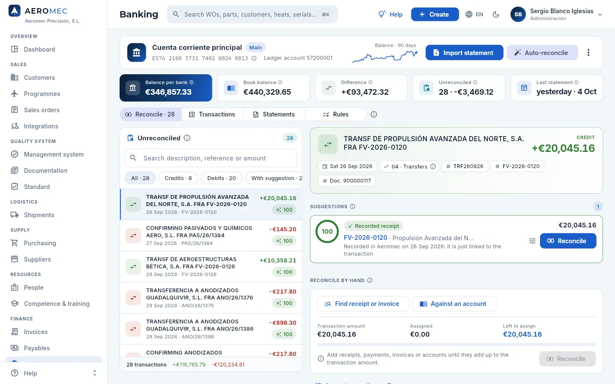Switch to the Transactions tab
Viewport: 615px width, 384px height.
212,114
